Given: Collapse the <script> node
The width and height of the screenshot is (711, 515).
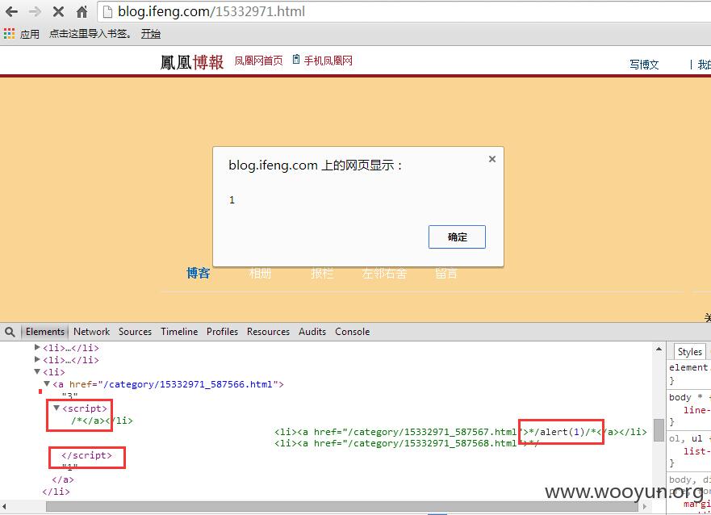Looking at the screenshot, I should [x=56, y=408].
